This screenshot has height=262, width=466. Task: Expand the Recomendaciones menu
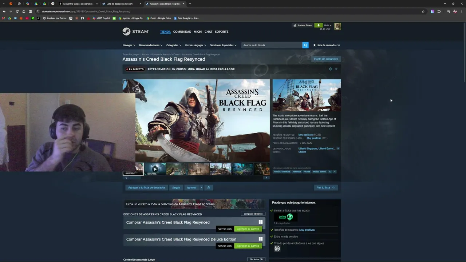(x=151, y=45)
